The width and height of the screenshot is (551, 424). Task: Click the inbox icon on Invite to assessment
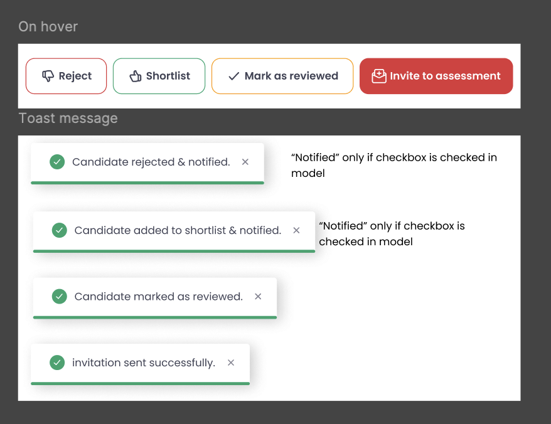378,76
